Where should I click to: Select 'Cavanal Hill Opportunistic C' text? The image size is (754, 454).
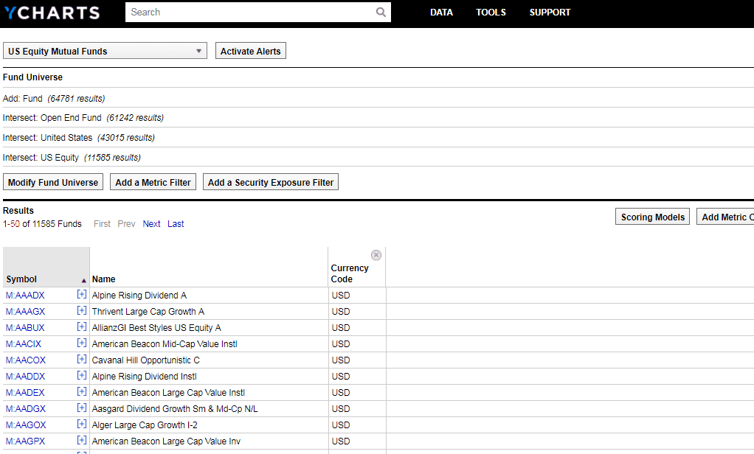tap(145, 360)
